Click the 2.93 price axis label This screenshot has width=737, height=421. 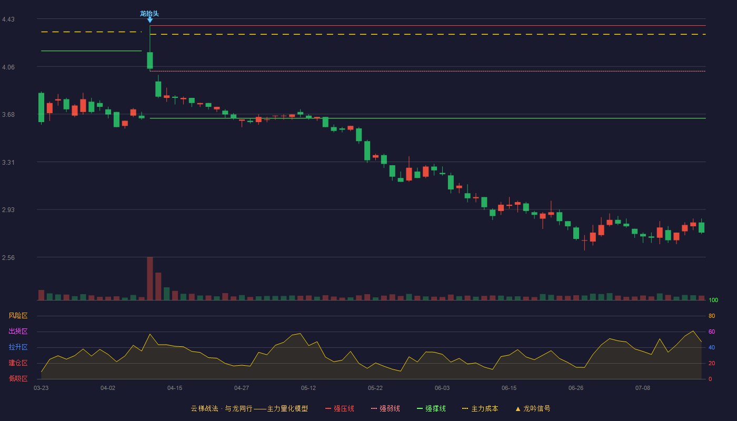click(8, 210)
